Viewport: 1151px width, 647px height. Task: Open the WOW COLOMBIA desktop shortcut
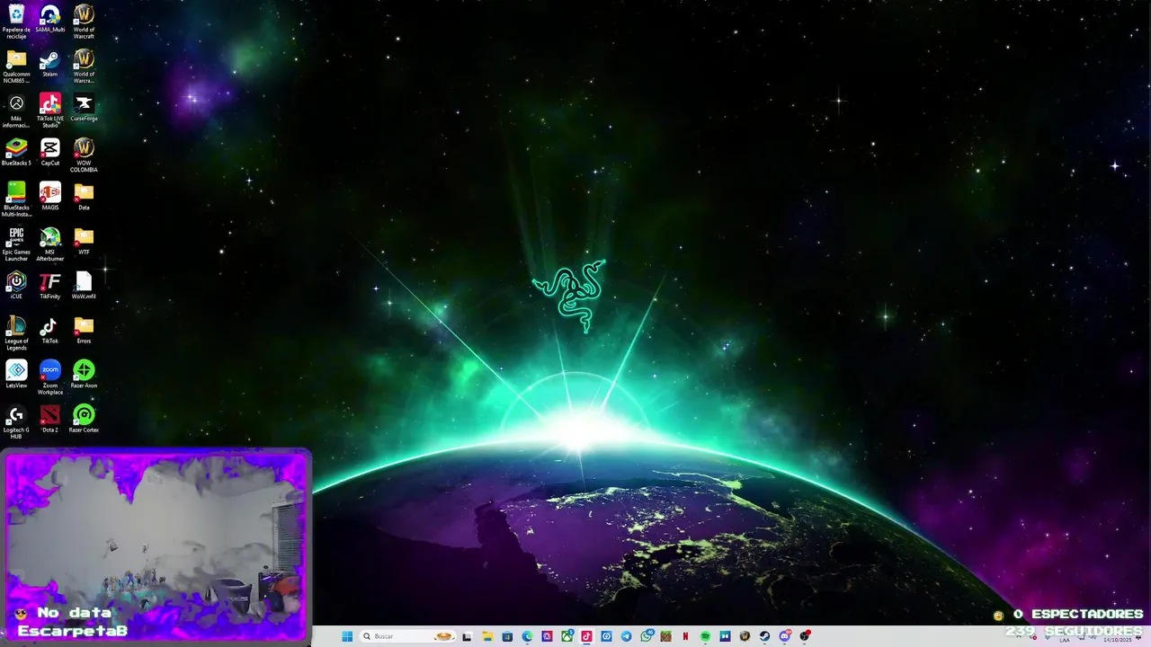click(x=84, y=155)
